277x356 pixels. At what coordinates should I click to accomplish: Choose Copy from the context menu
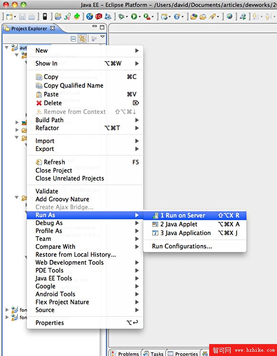point(85,77)
